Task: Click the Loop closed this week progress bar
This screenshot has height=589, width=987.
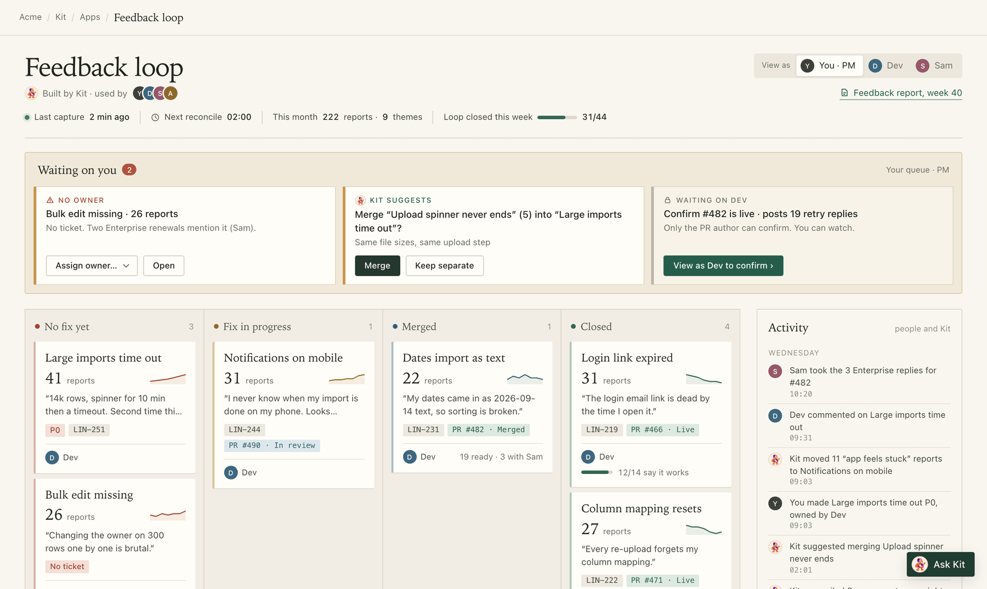Action: tap(557, 117)
